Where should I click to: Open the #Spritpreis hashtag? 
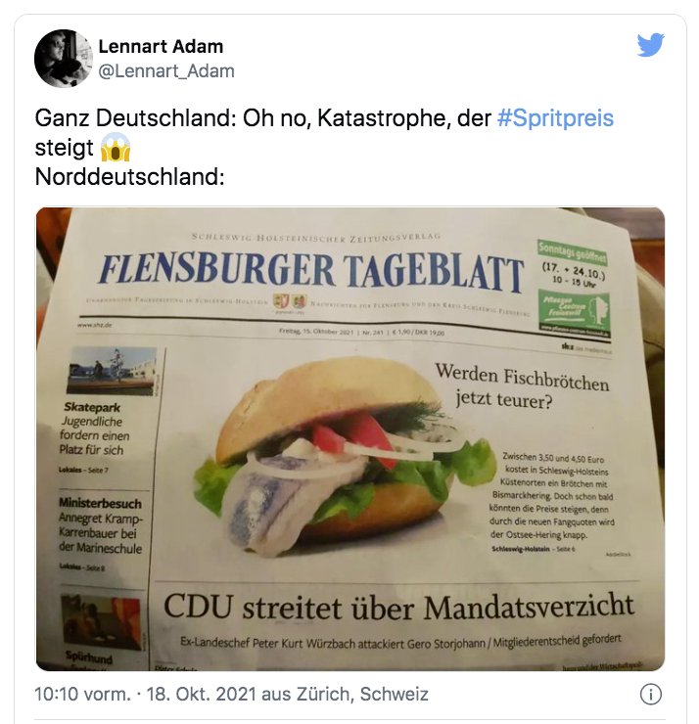click(x=555, y=118)
